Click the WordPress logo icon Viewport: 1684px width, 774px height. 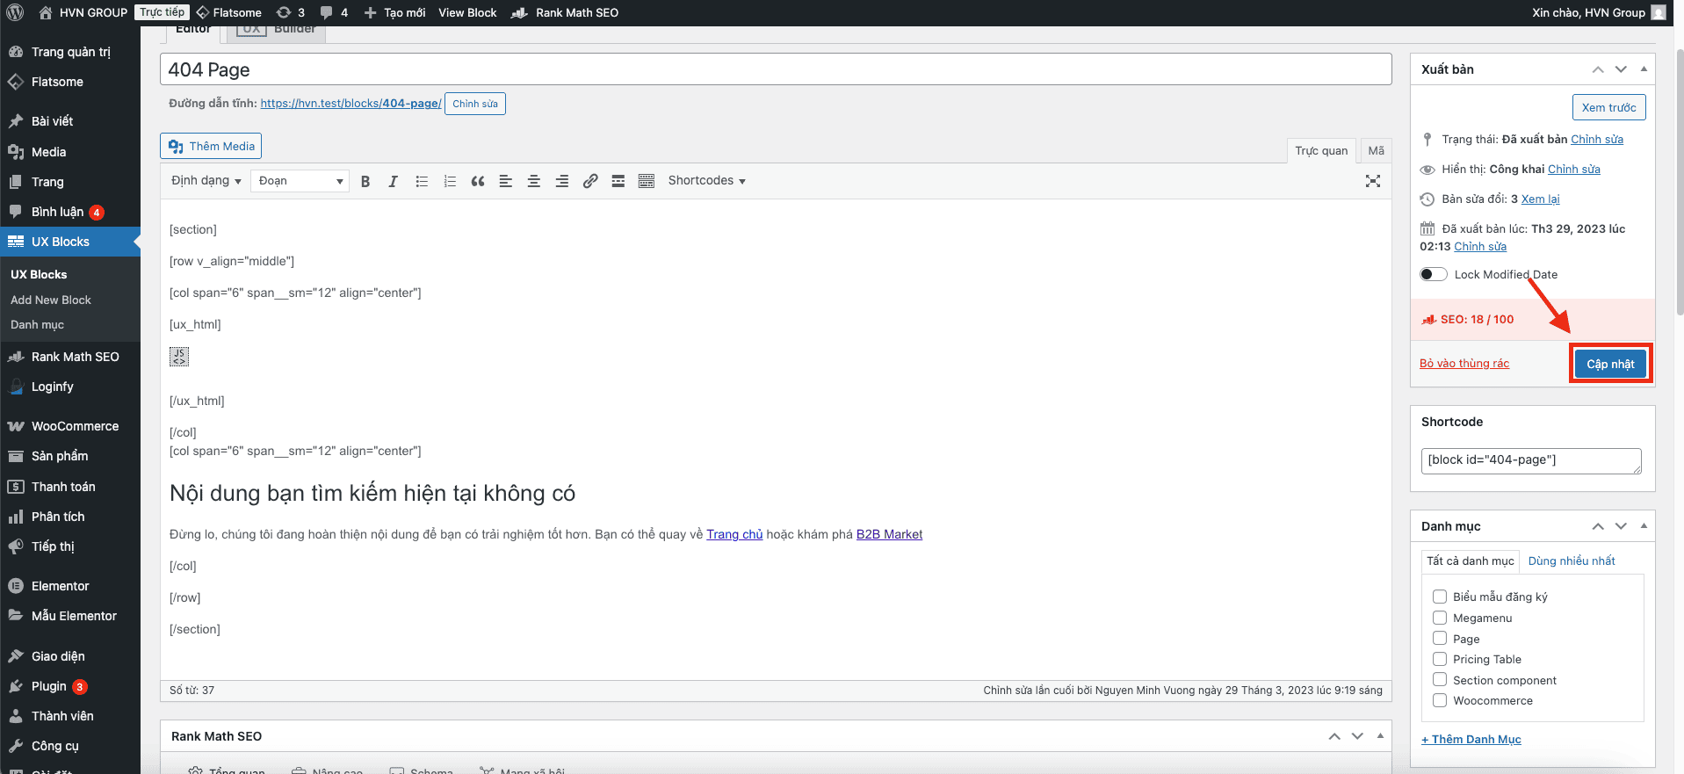point(15,12)
